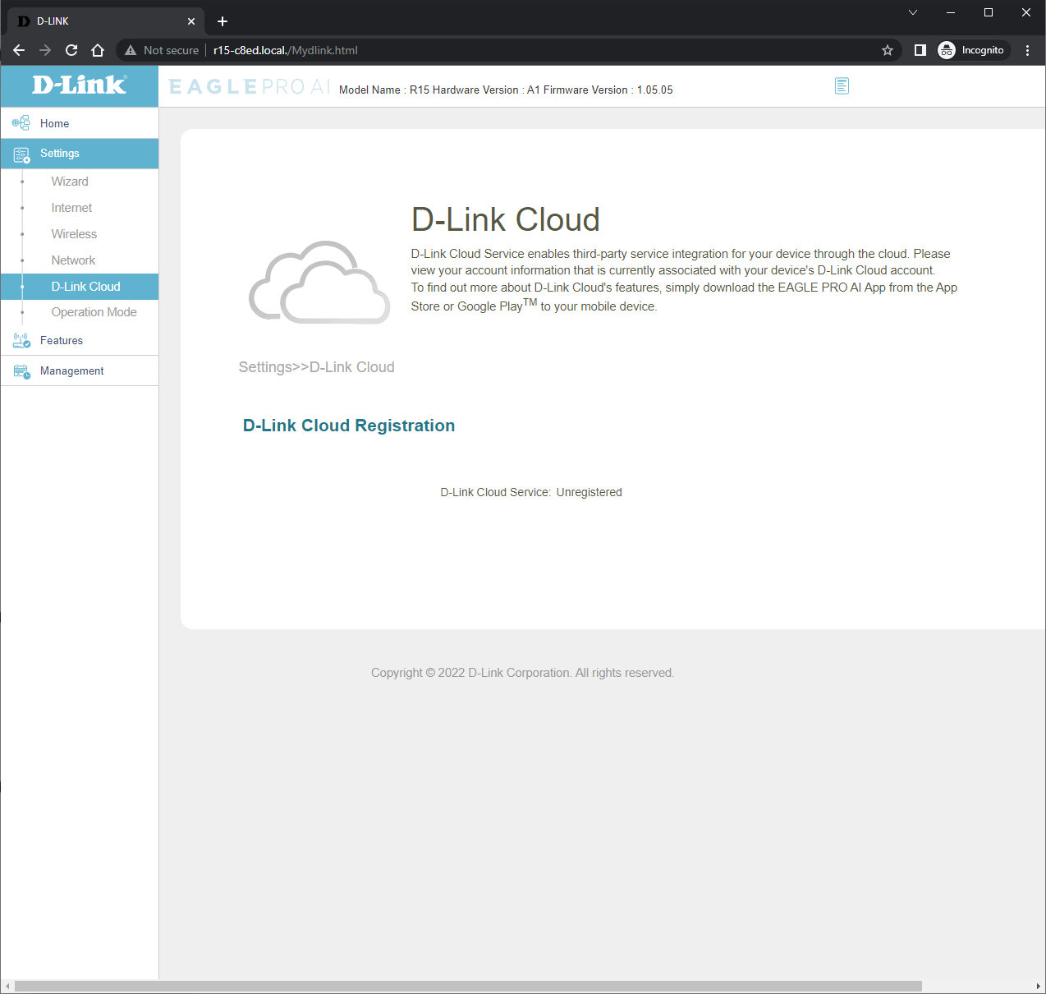1046x994 pixels.
Task: Click the Management icon in sidebar
Action: (21, 371)
